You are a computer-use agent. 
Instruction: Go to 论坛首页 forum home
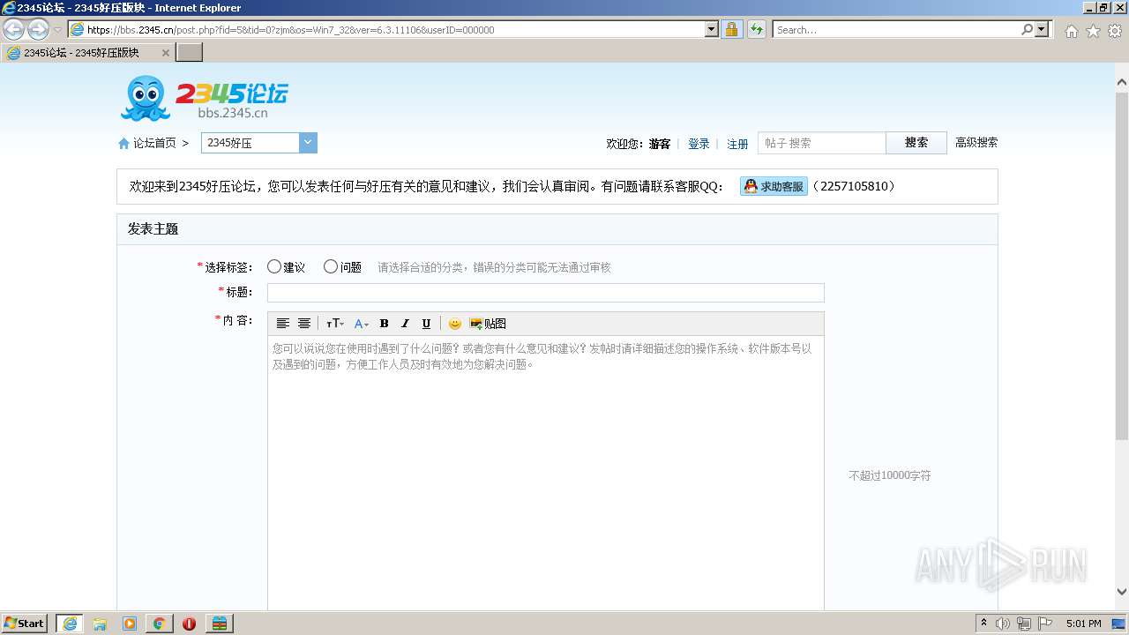154,143
